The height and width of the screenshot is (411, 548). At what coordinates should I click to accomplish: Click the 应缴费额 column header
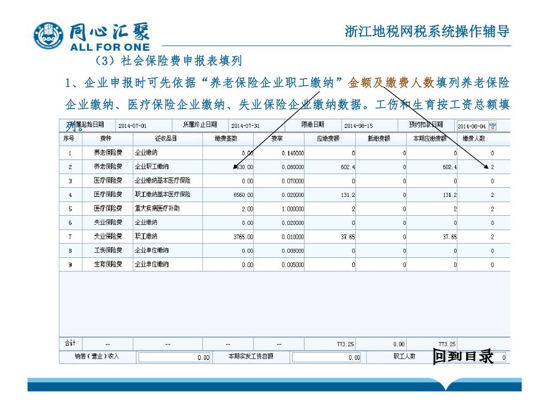click(x=329, y=139)
